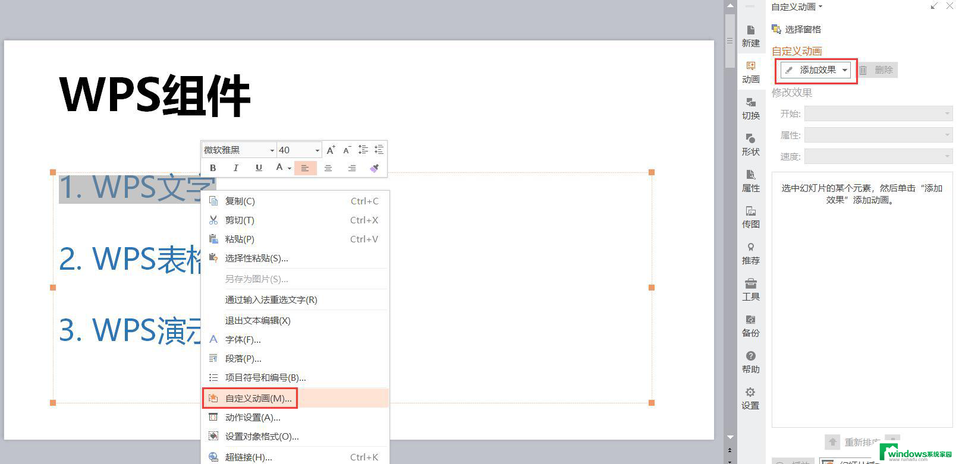Open the 属性 property dropdown in panel
The image size is (959, 464).
[878, 135]
